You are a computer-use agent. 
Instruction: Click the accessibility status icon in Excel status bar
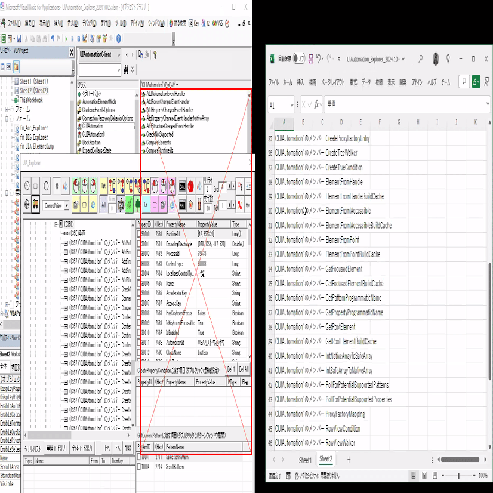tap(297, 475)
